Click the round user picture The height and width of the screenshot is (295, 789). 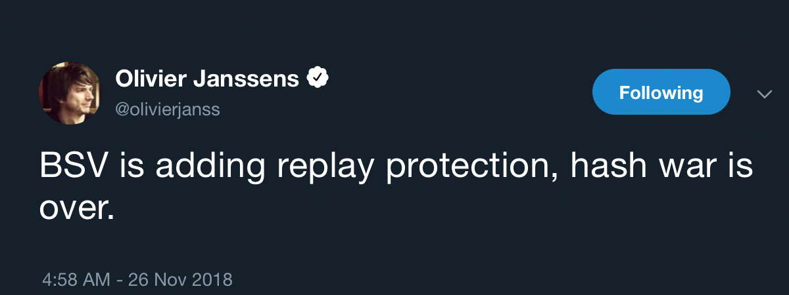coord(69,93)
